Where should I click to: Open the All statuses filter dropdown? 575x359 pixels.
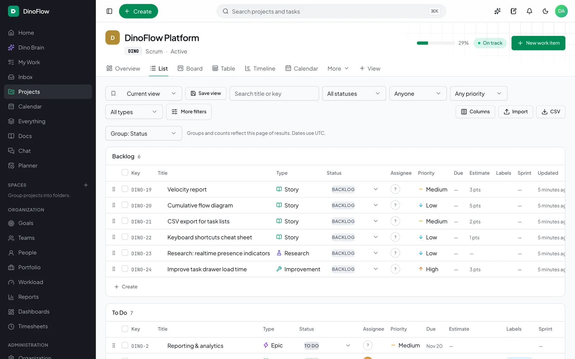tap(354, 93)
